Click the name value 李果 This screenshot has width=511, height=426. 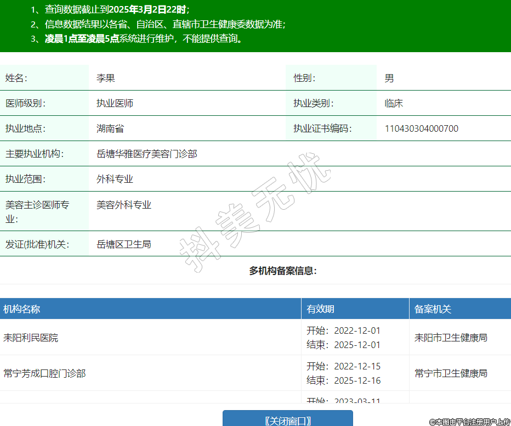106,78
